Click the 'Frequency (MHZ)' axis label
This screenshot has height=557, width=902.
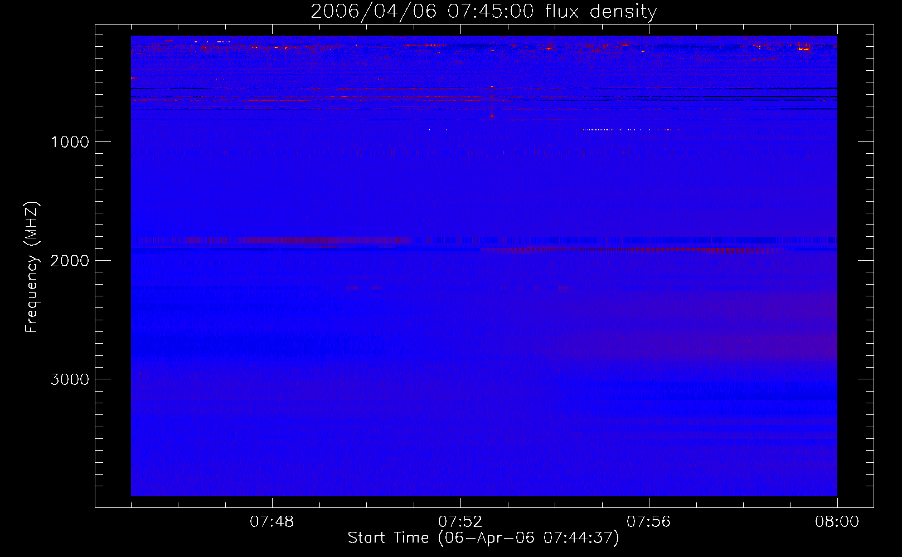32,267
